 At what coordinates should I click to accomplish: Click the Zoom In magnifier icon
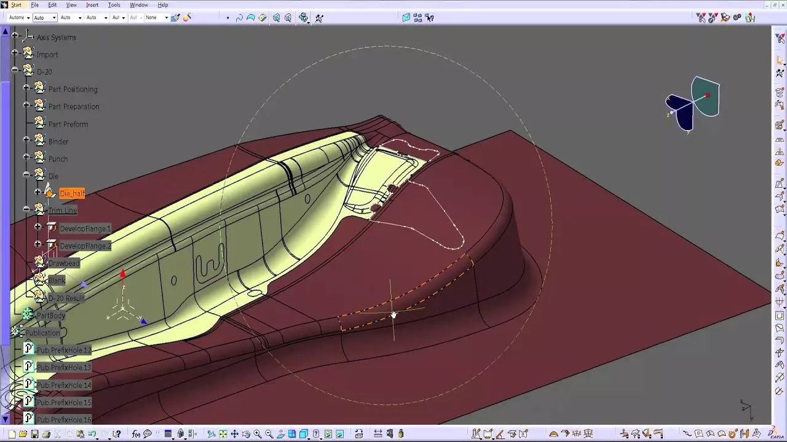coord(258,434)
